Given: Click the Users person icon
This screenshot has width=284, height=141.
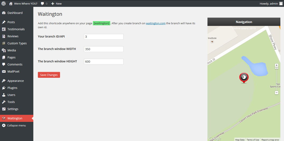Looking at the screenshot, I should click(x=3, y=95).
